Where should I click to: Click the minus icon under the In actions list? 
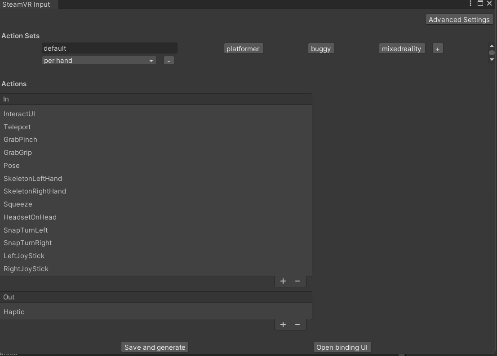[x=297, y=281]
